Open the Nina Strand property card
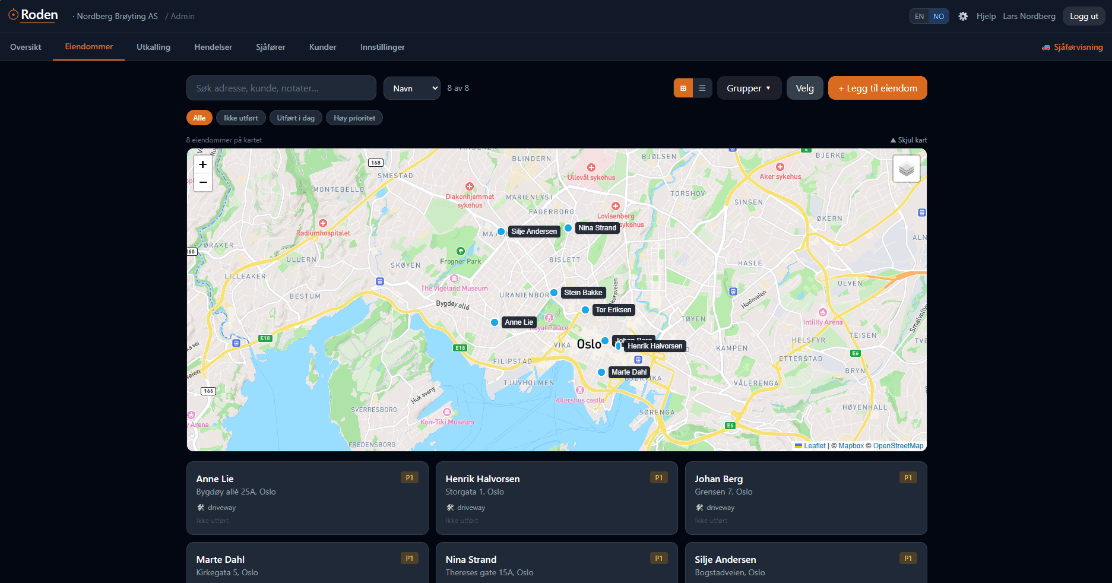Image resolution: width=1112 pixels, height=583 pixels. click(x=557, y=562)
